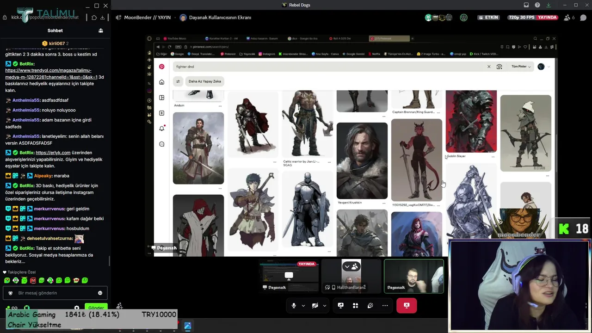The height and width of the screenshot is (333, 592).
Task: Click the Bir mesaj gönderin input field
Action: [x=55, y=293]
